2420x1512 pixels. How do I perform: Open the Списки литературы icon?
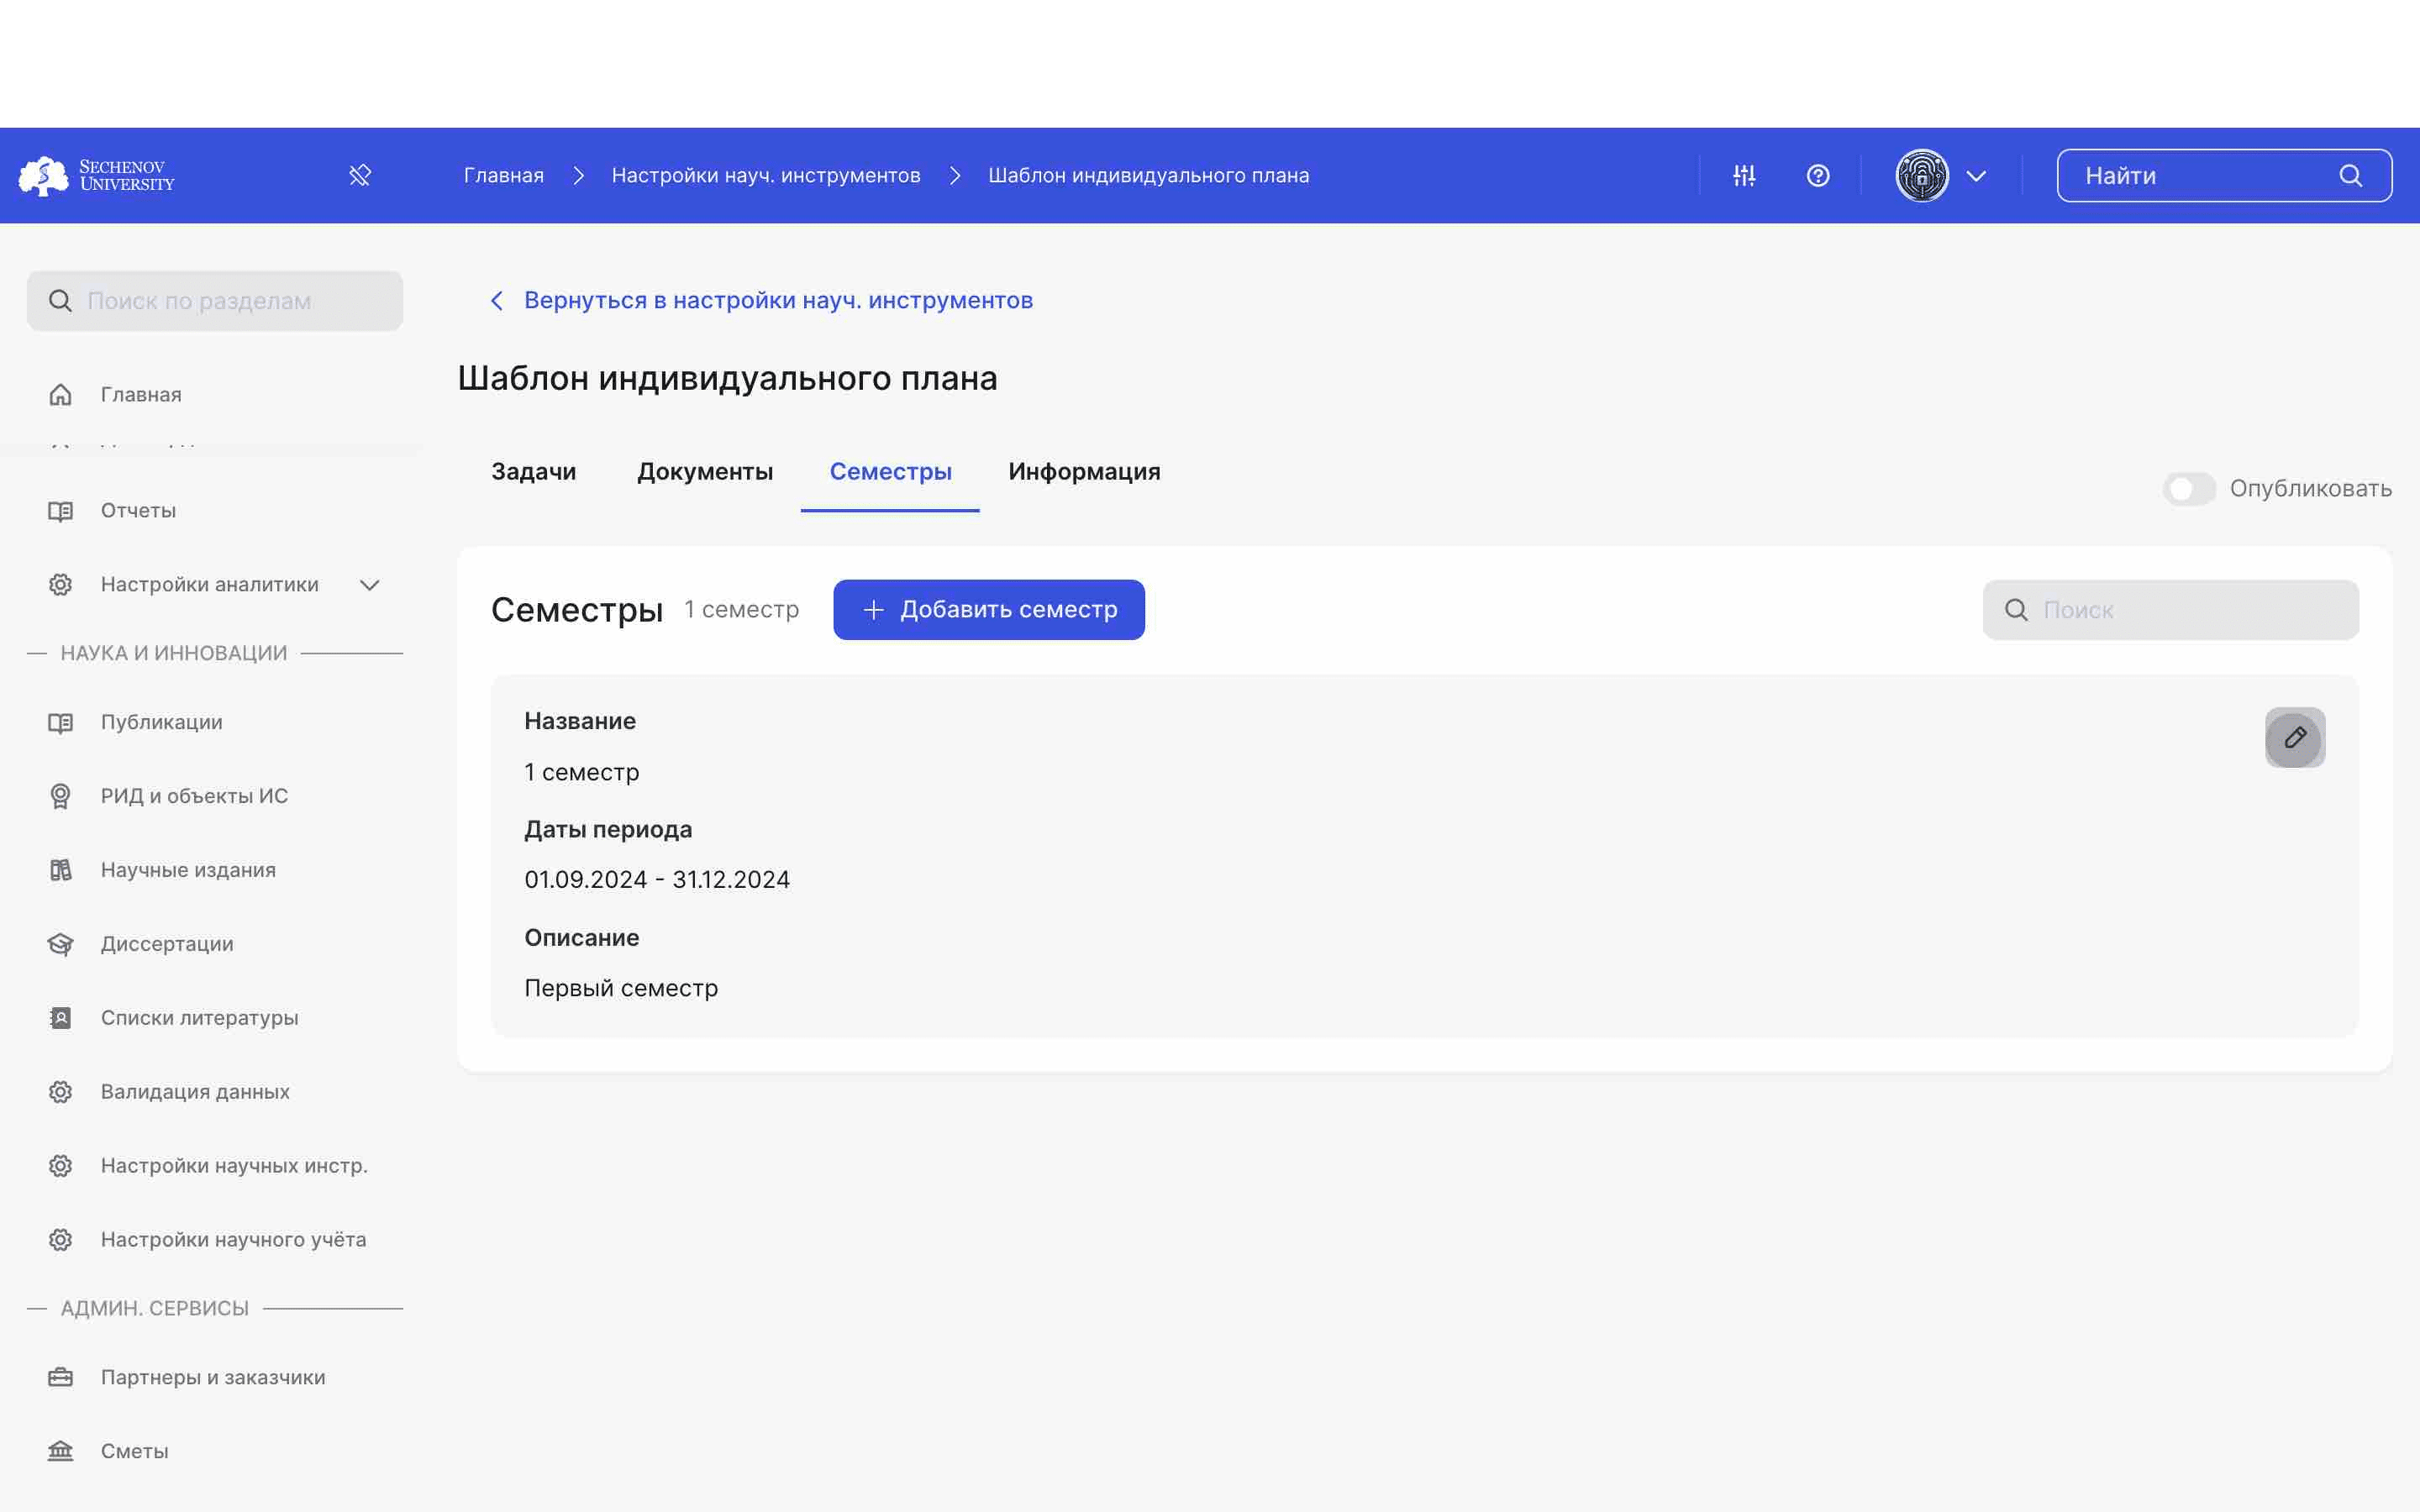click(x=60, y=1018)
